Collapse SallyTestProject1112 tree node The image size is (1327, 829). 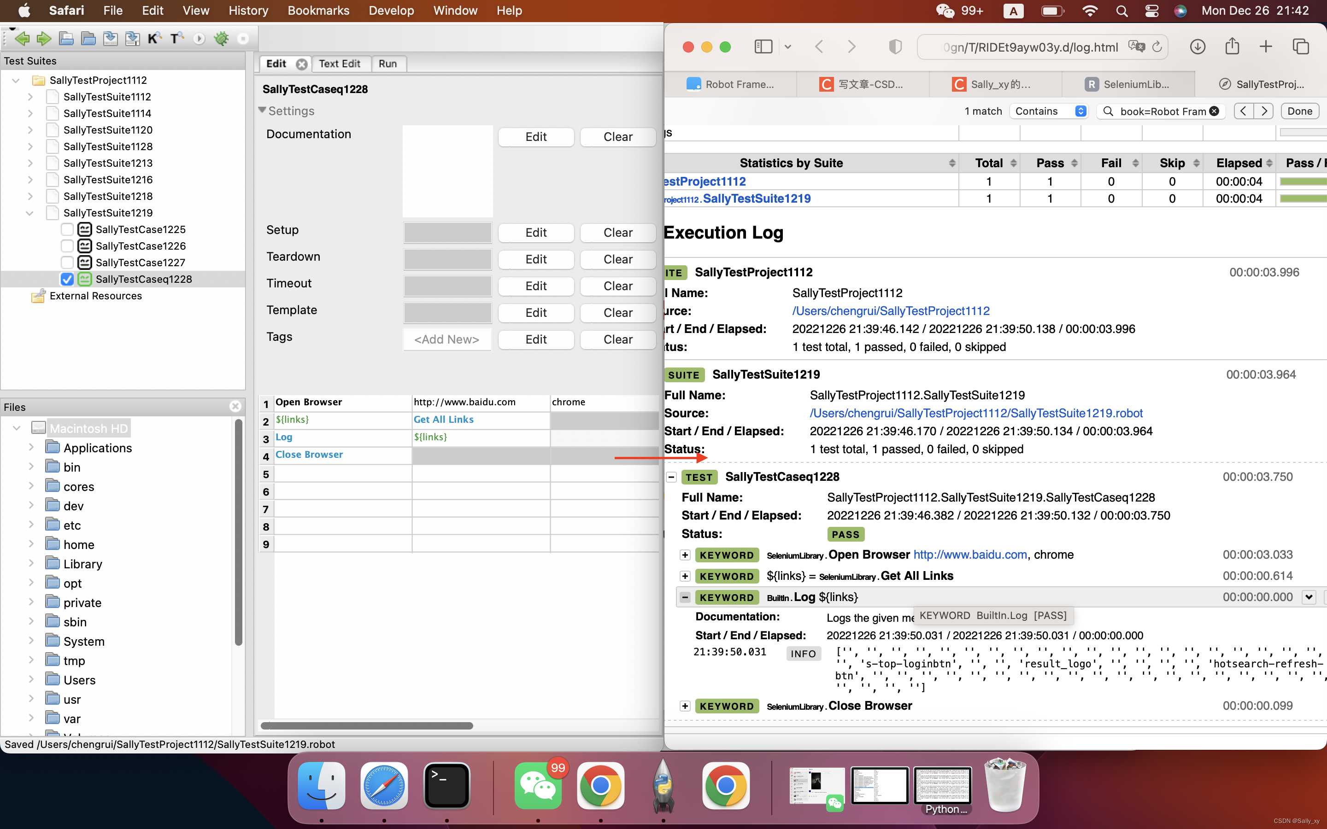[15, 80]
